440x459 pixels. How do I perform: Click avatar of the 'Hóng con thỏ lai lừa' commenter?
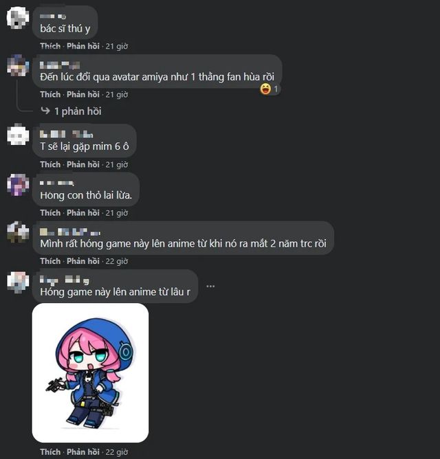pos(18,184)
